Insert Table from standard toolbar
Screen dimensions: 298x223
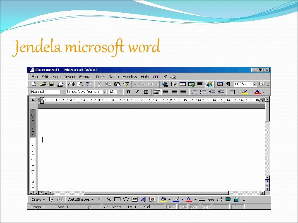[183, 84]
